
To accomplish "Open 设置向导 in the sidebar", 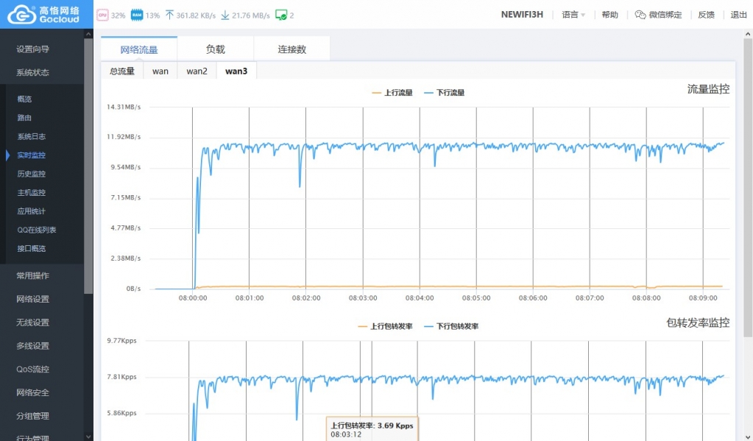I will [x=32, y=49].
